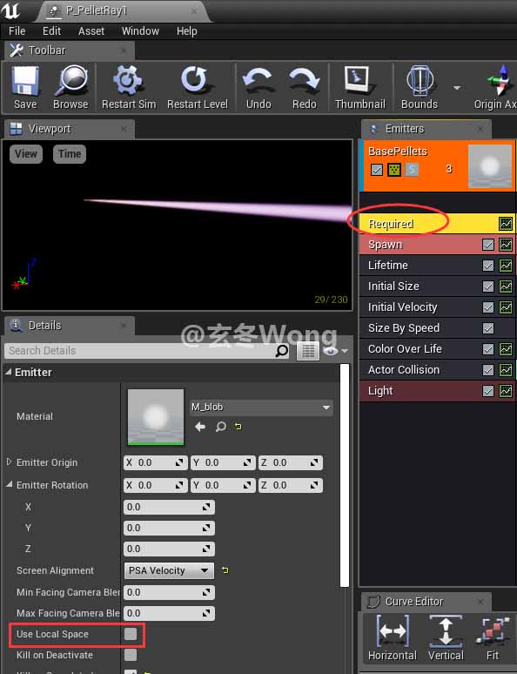
Task: Open the M_blob material dropdown
Action: (x=261, y=407)
